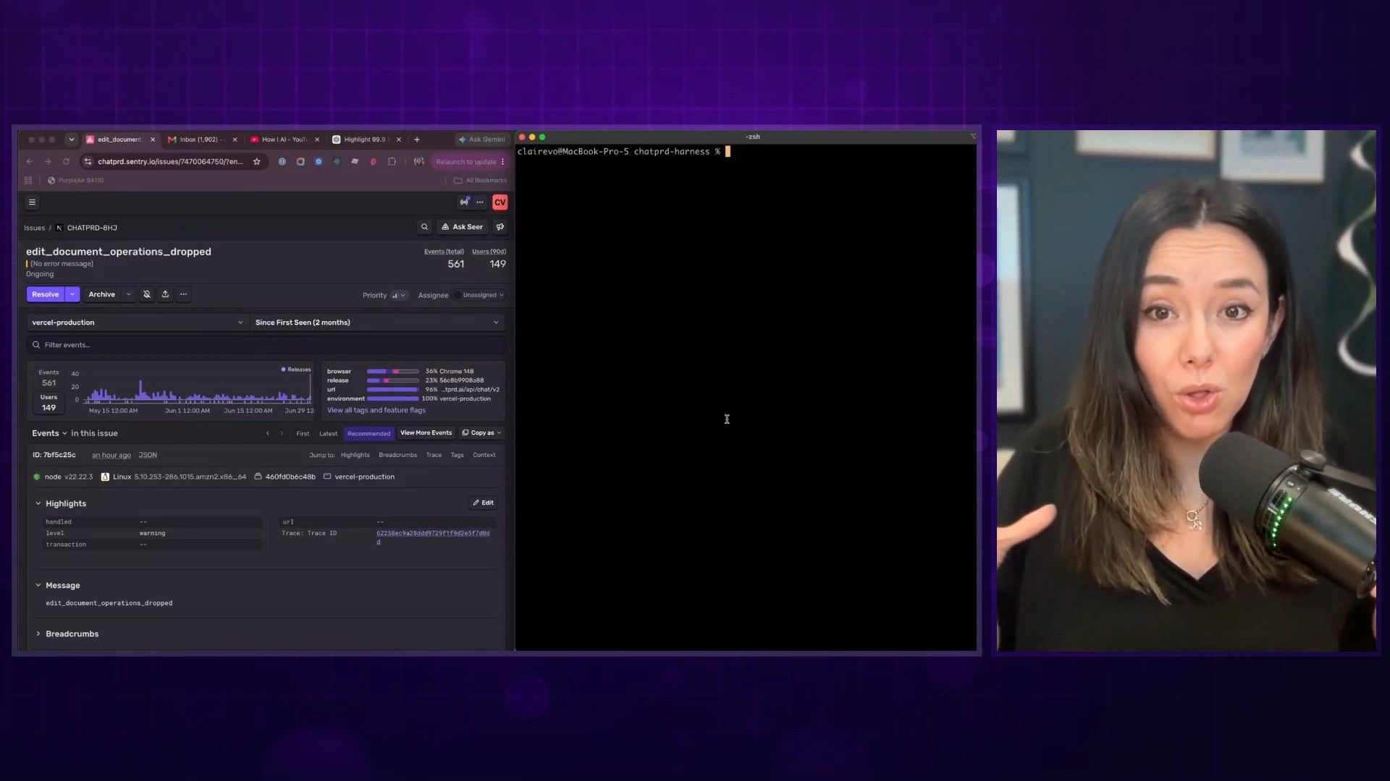Click View More Events button
Viewport: 1390px width, 781px height.
click(x=426, y=433)
